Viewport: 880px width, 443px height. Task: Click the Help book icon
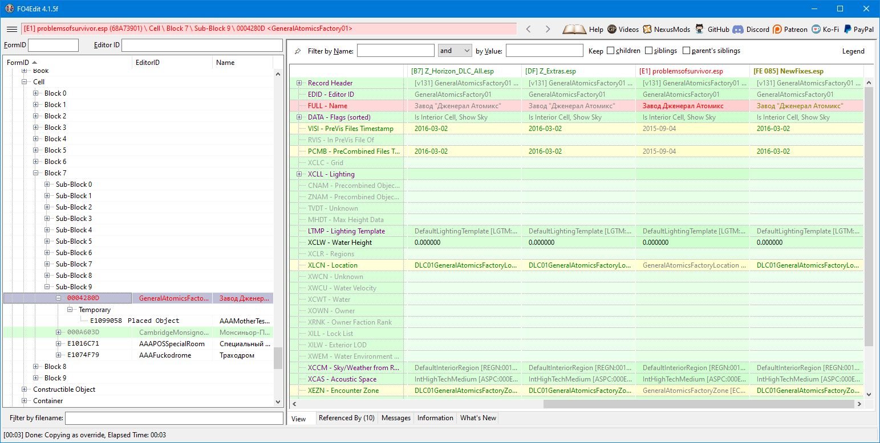[x=574, y=29]
